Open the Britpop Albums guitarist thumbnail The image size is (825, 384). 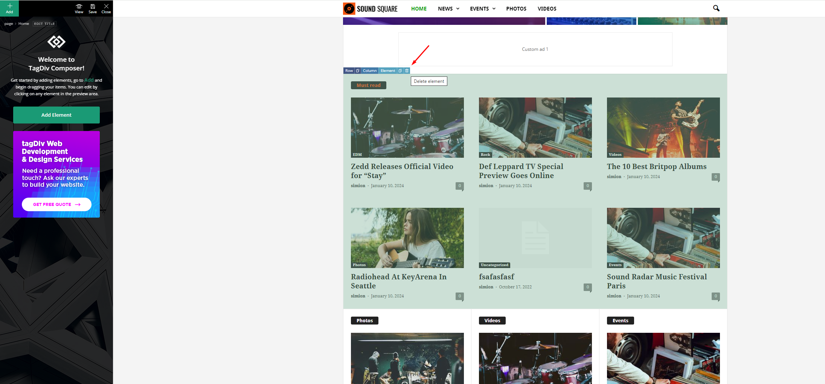(x=663, y=128)
